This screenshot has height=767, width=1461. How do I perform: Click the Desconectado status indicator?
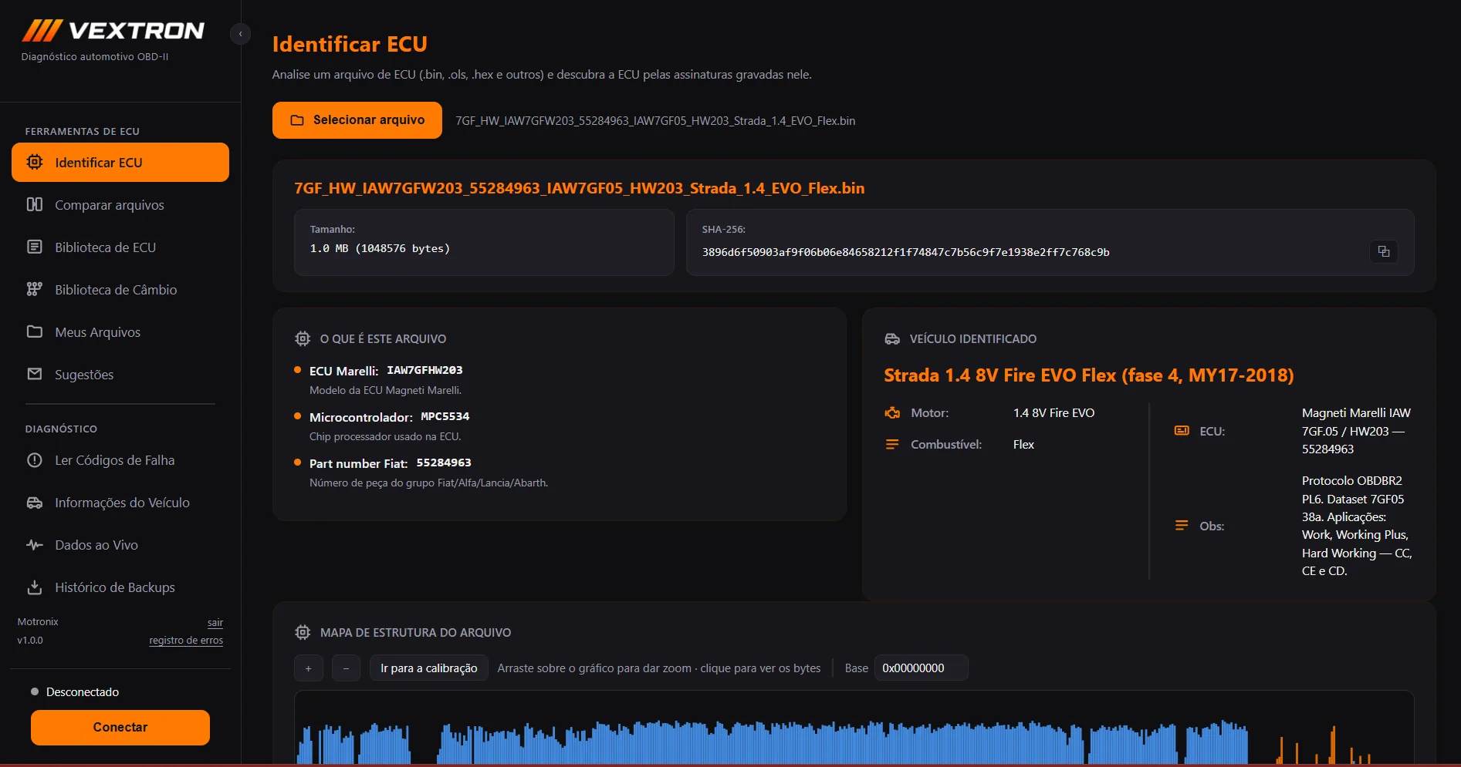click(x=75, y=691)
